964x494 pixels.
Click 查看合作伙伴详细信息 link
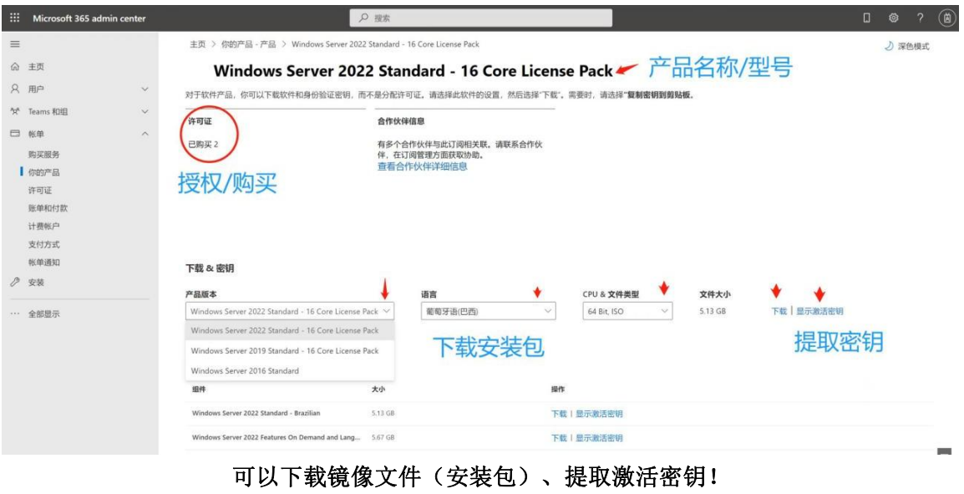[423, 166]
